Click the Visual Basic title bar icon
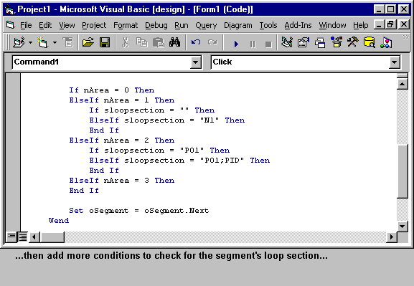The width and height of the screenshot is (414, 286). pyautogui.click(x=9, y=9)
